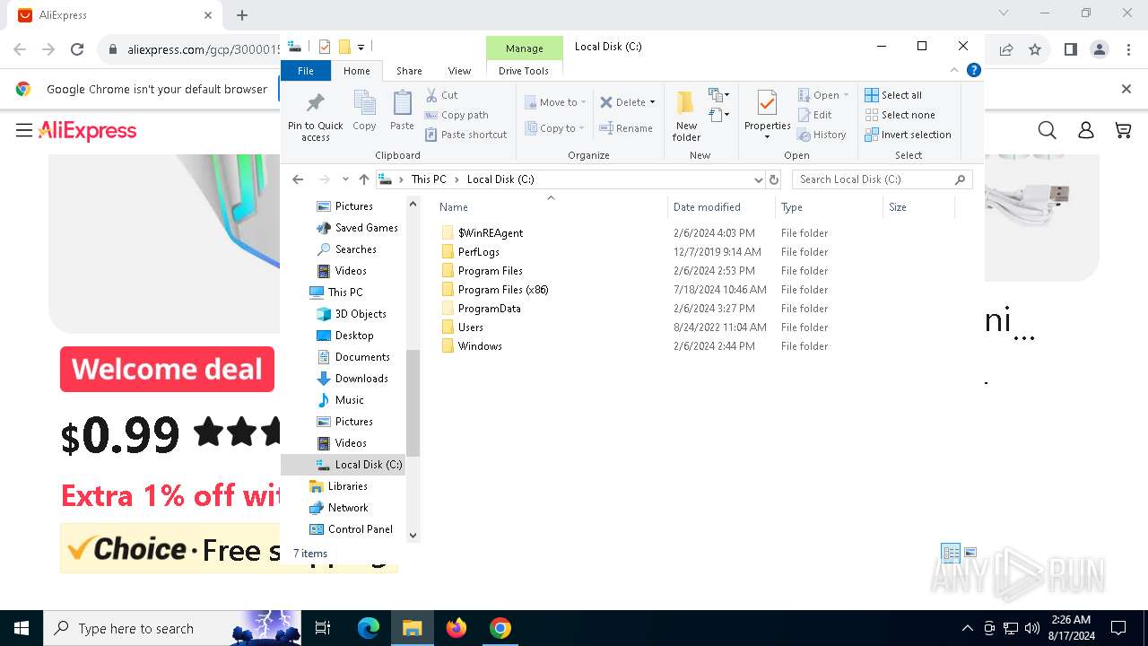Open the Open button dropdown arrow
This screenshot has width=1148, height=646.
coord(846,95)
